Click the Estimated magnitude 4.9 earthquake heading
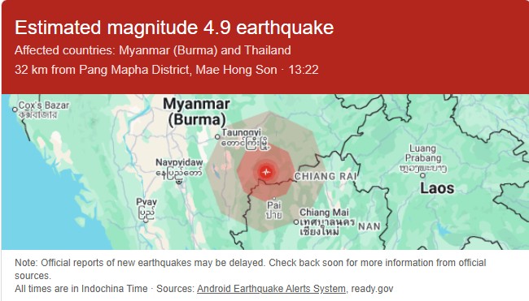 [x=174, y=28]
